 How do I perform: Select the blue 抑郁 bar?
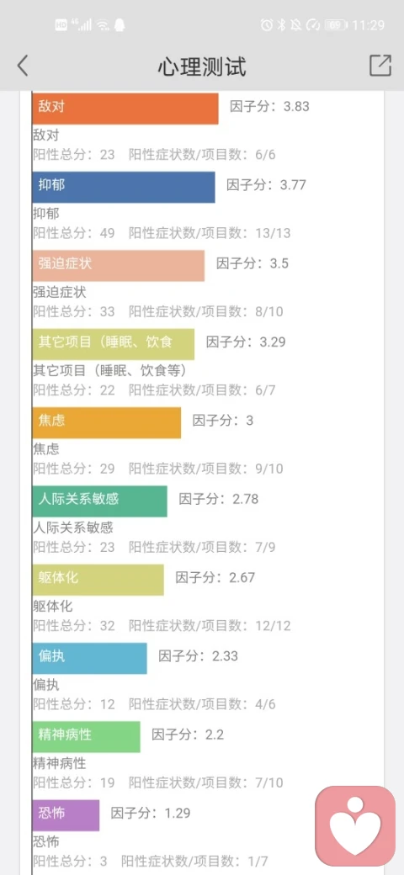click(124, 187)
